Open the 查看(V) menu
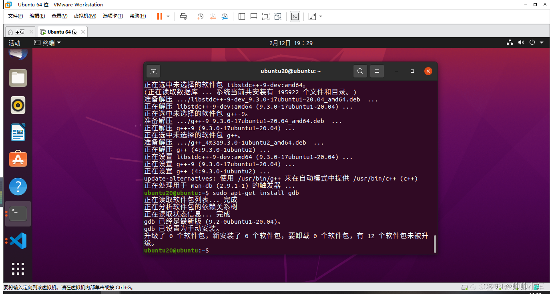The width and height of the screenshot is (550, 294). click(x=59, y=16)
